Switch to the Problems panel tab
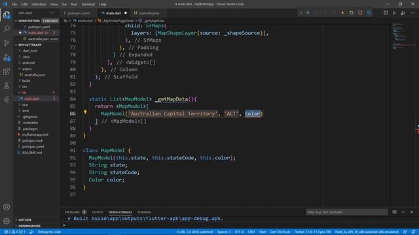This screenshot has width=419, height=235. [75, 212]
